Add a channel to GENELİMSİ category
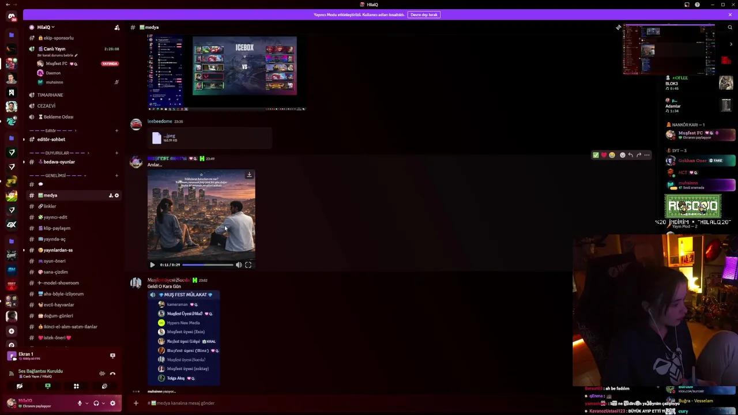This screenshot has width=738, height=415. point(116,175)
